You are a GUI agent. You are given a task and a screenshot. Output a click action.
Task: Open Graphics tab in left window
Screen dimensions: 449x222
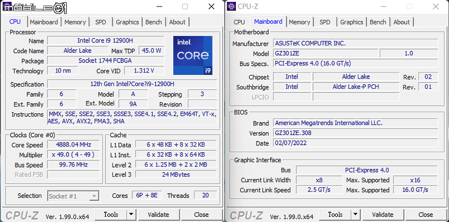pyautogui.click(x=127, y=22)
